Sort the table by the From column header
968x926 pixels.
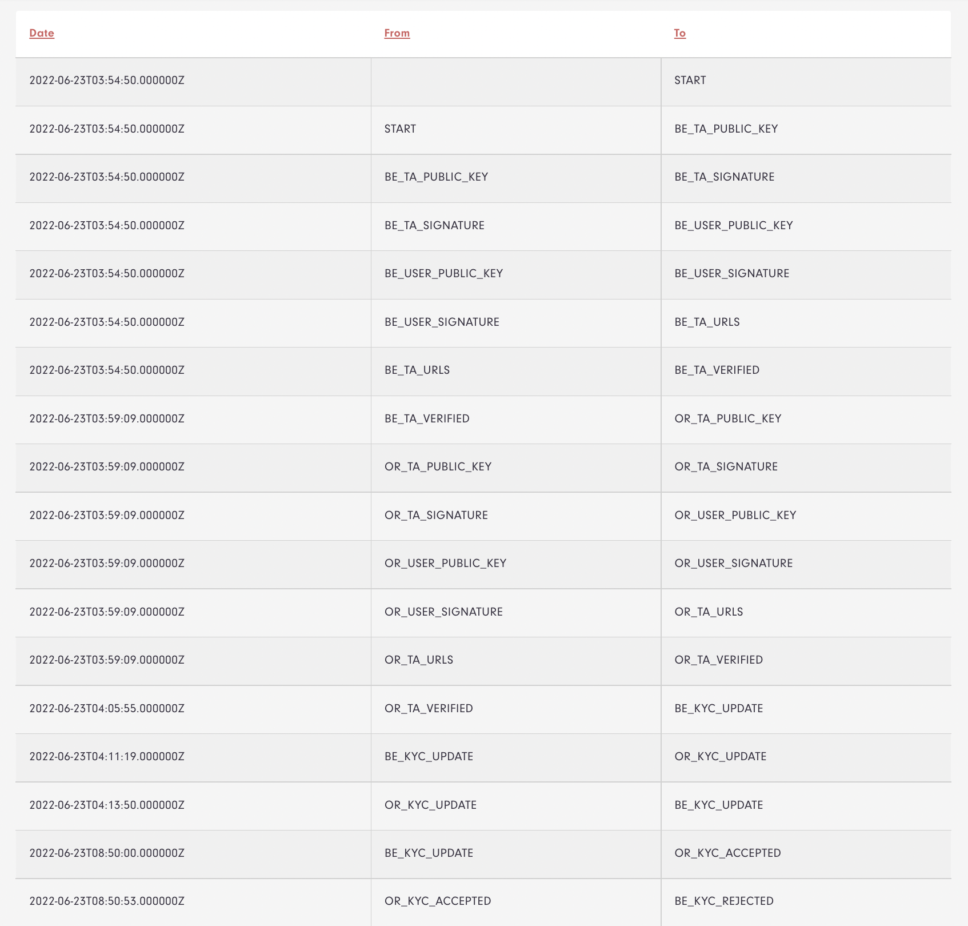[397, 33]
